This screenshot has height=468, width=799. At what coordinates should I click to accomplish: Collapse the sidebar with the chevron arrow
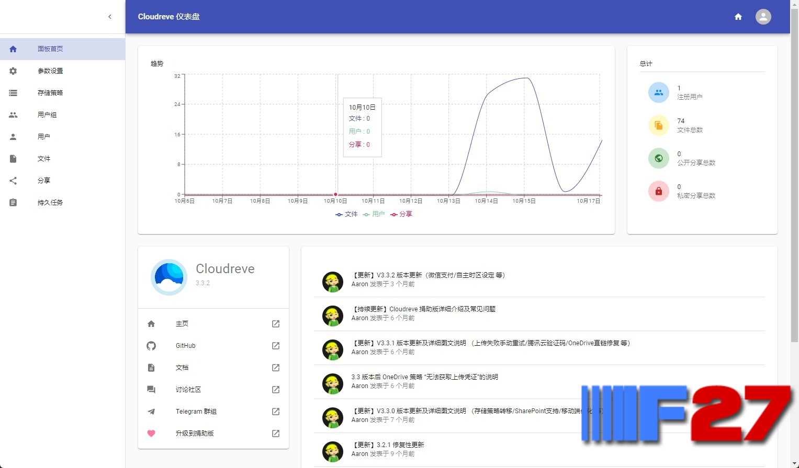pos(110,17)
